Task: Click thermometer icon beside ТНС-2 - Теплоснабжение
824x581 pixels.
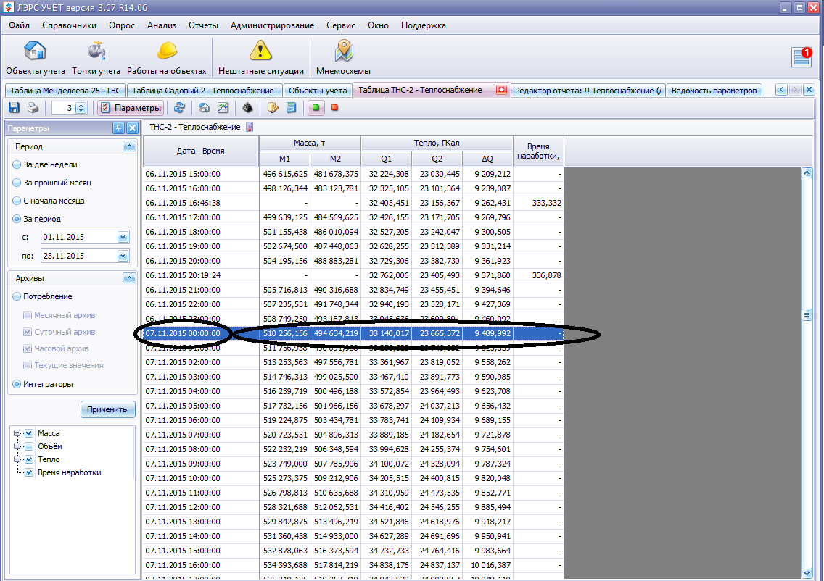Action: point(250,127)
